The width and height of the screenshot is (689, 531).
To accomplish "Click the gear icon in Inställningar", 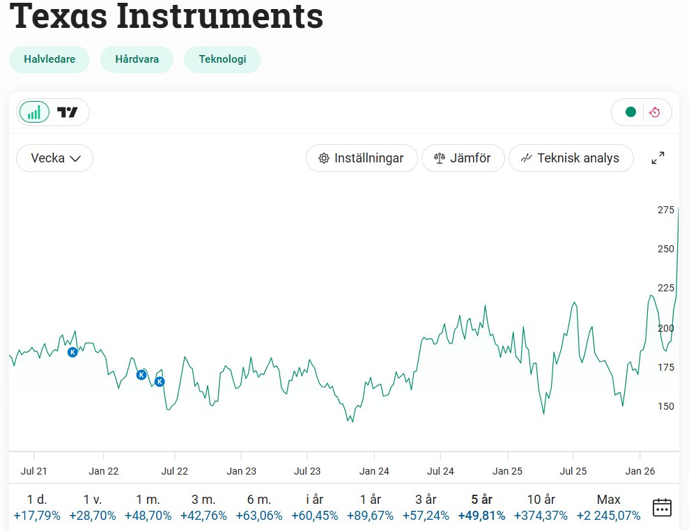I will [x=324, y=158].
